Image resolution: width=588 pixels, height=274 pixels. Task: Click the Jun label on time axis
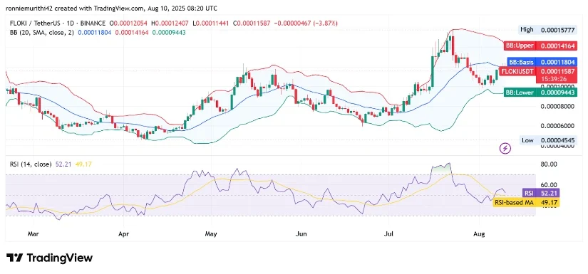click(301, 234)
